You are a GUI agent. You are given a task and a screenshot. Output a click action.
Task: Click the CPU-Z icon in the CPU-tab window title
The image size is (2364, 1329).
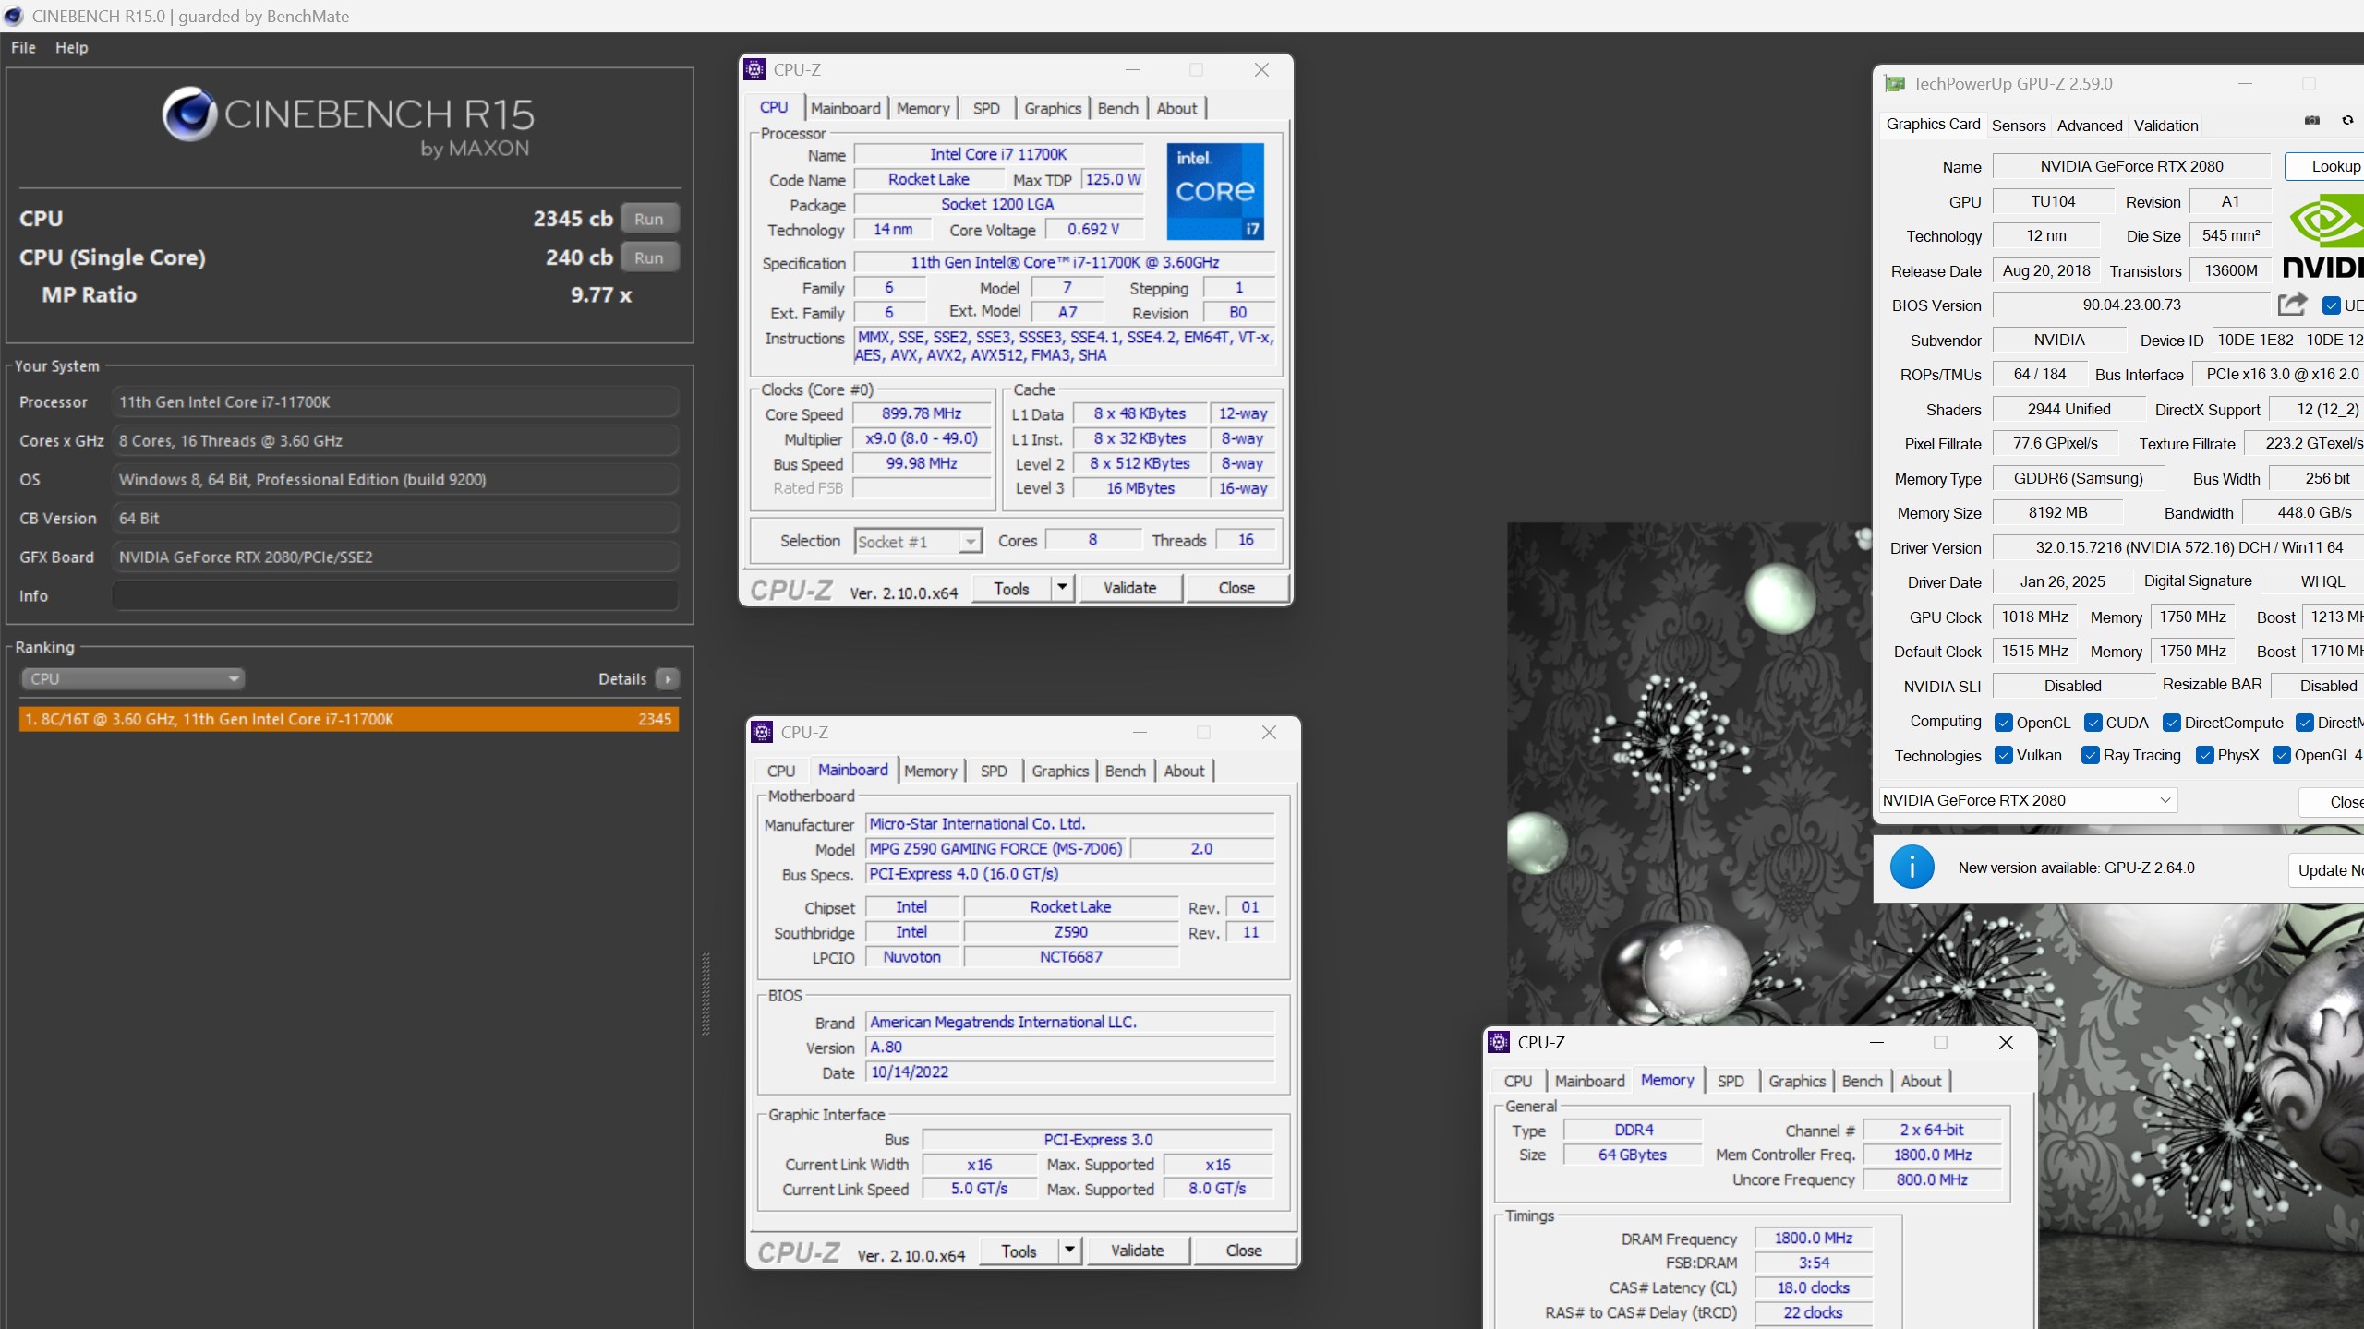(754, 69)
